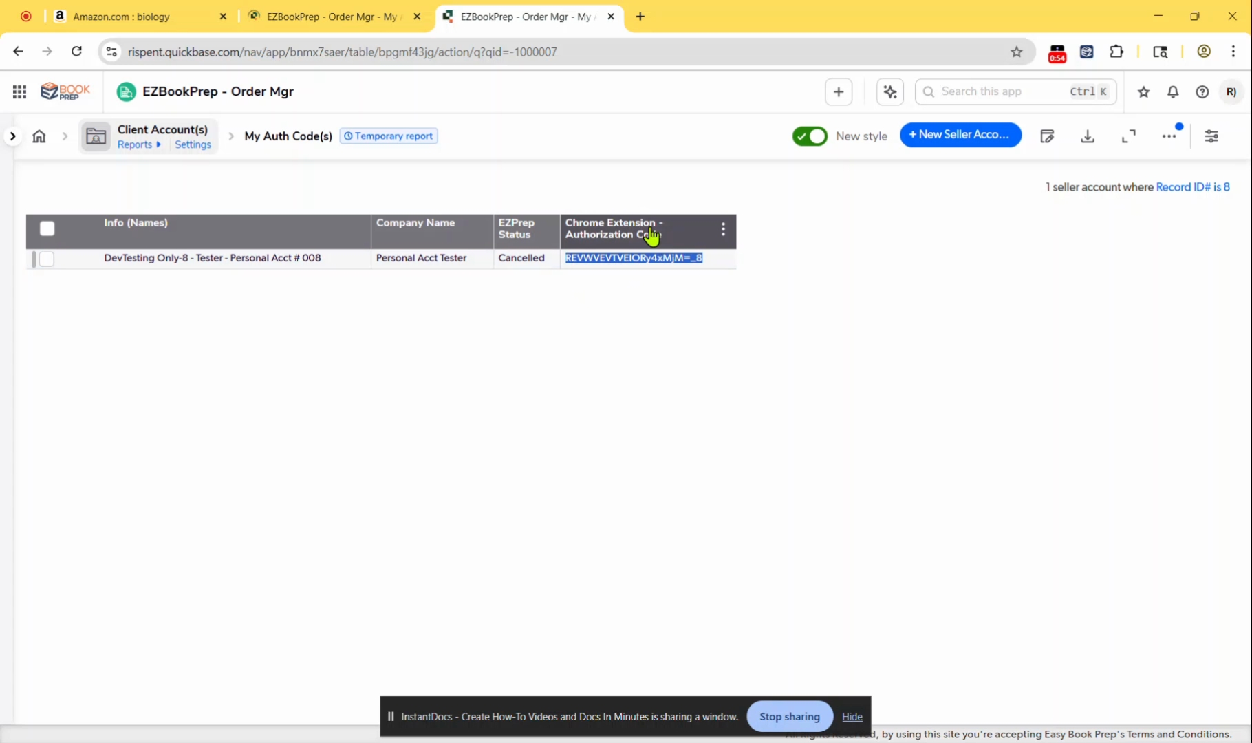Click the highlighted authorization code value
Viewport: 1252px width, 743px height.
[634, 258]
